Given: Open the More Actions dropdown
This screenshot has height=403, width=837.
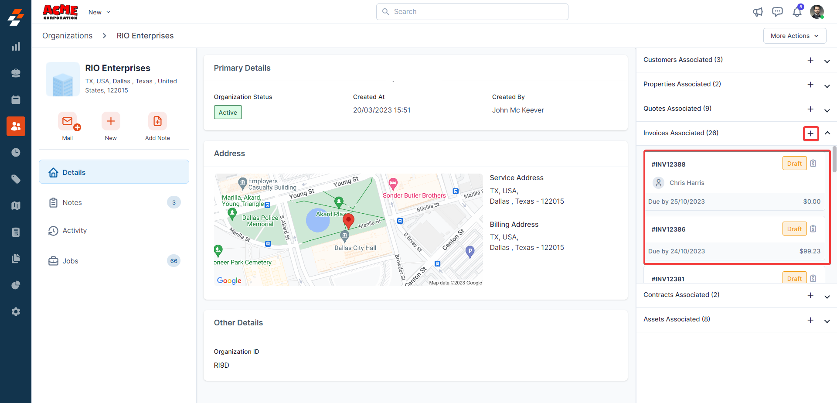Looking at the screenshot, I should 794,36.
